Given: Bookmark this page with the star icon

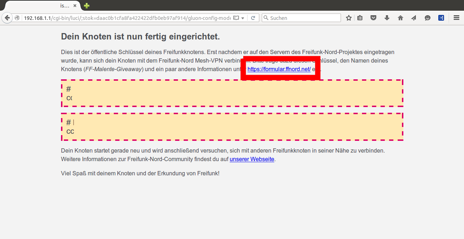Looking at the screenshot, I should tap(348, 18).
